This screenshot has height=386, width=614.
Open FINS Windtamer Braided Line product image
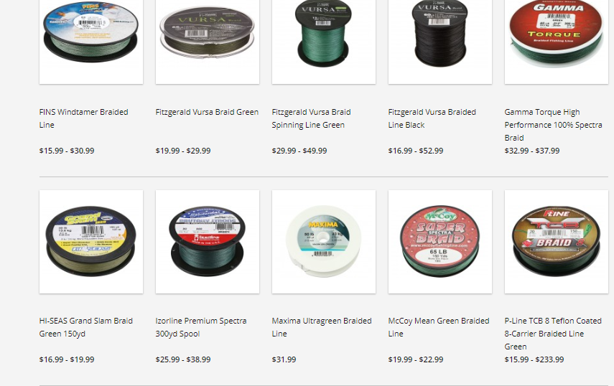(x=91, y=42)
